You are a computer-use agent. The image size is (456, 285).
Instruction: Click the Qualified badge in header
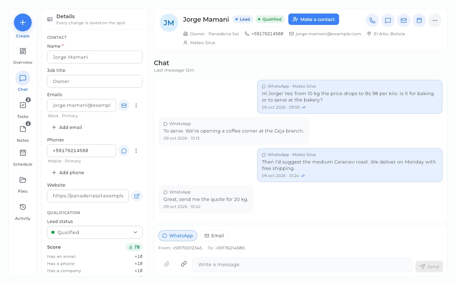point(270,19)
